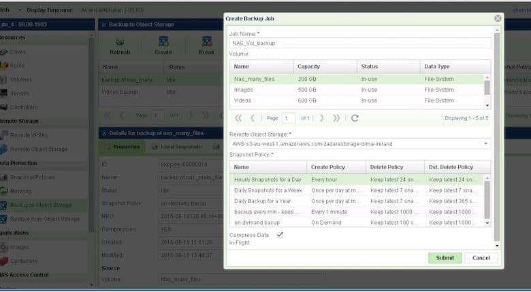Viewport: 531px width, 292px height.
Task: Collapse the Backup to Object Storage panel
Action: point(103,24)
